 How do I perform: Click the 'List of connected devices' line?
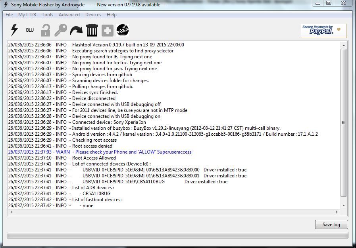tap(79, 164)
